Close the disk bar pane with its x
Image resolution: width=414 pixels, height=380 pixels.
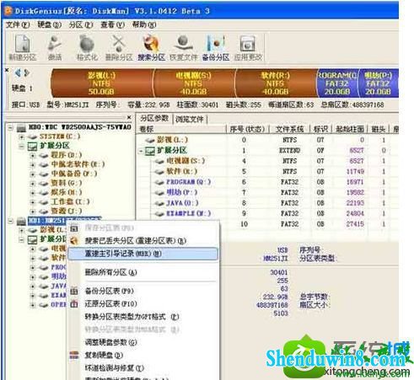click(7, 70)
